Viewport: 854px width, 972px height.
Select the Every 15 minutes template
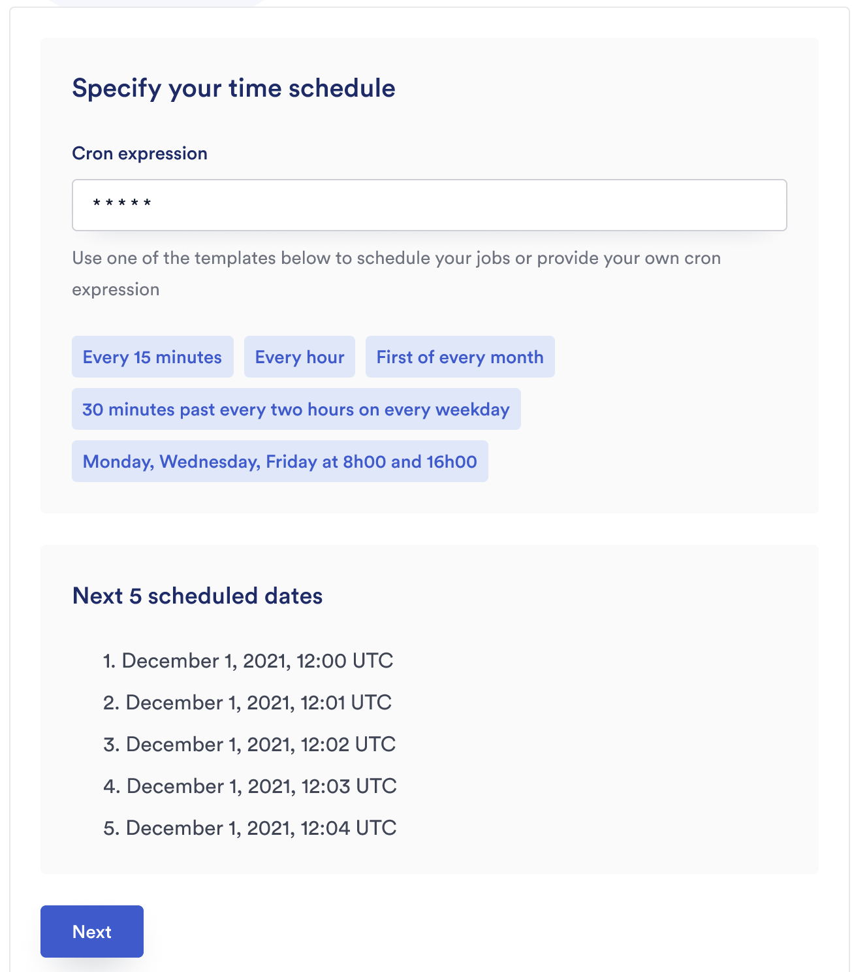[152, 357]
